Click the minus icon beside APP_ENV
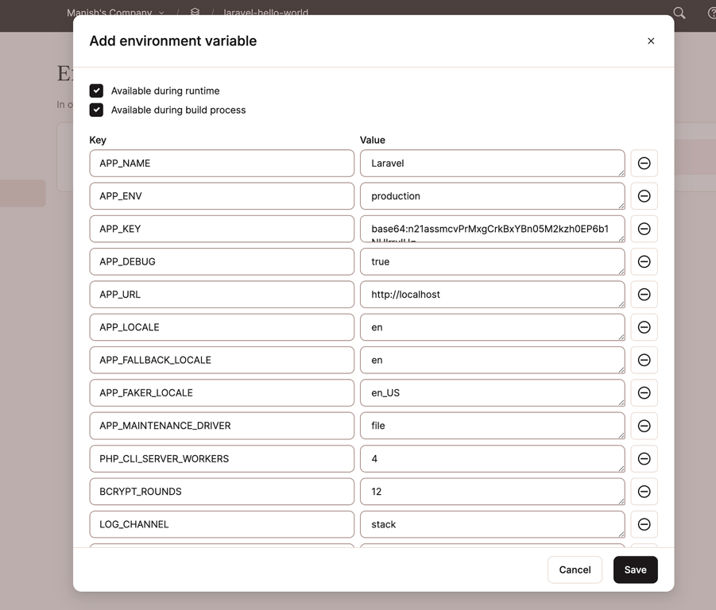The height and width of the screenshot is (610, 716). [x=644, y=196]
